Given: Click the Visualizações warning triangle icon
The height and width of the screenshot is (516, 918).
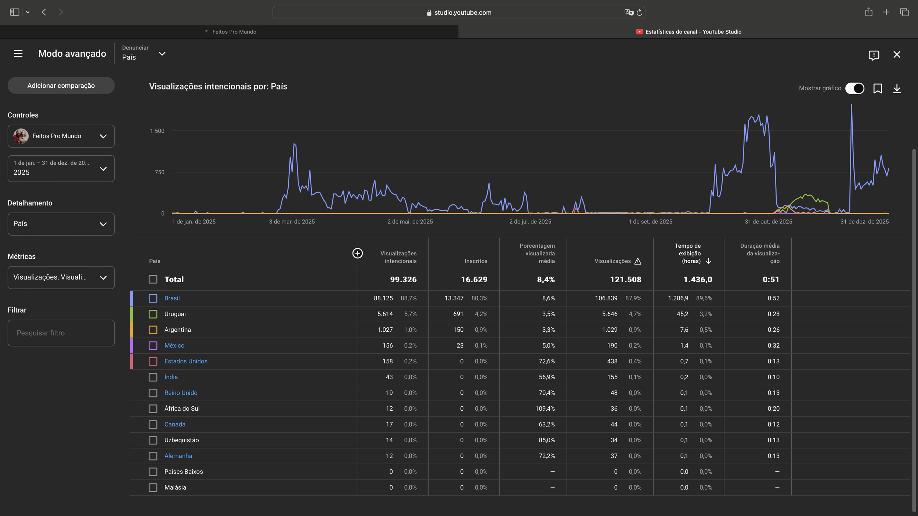Looking at the screenshot, I should (x=638, y=261).
